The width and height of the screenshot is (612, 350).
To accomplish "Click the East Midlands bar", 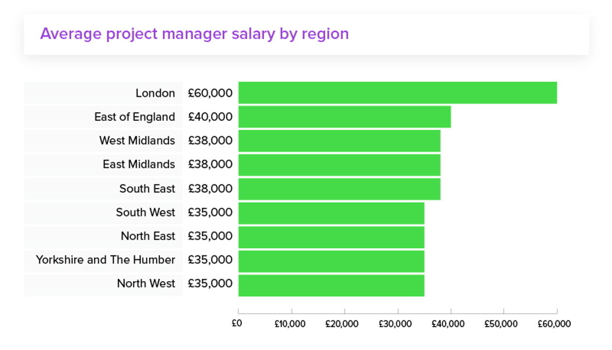I will (339, 165).
